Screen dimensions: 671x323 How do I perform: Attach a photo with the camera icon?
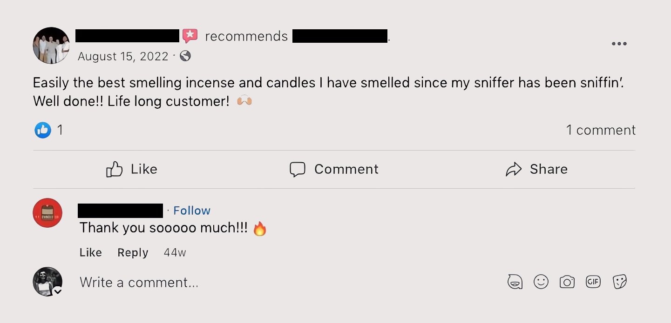pyautogui.click(x=567, y=282)
